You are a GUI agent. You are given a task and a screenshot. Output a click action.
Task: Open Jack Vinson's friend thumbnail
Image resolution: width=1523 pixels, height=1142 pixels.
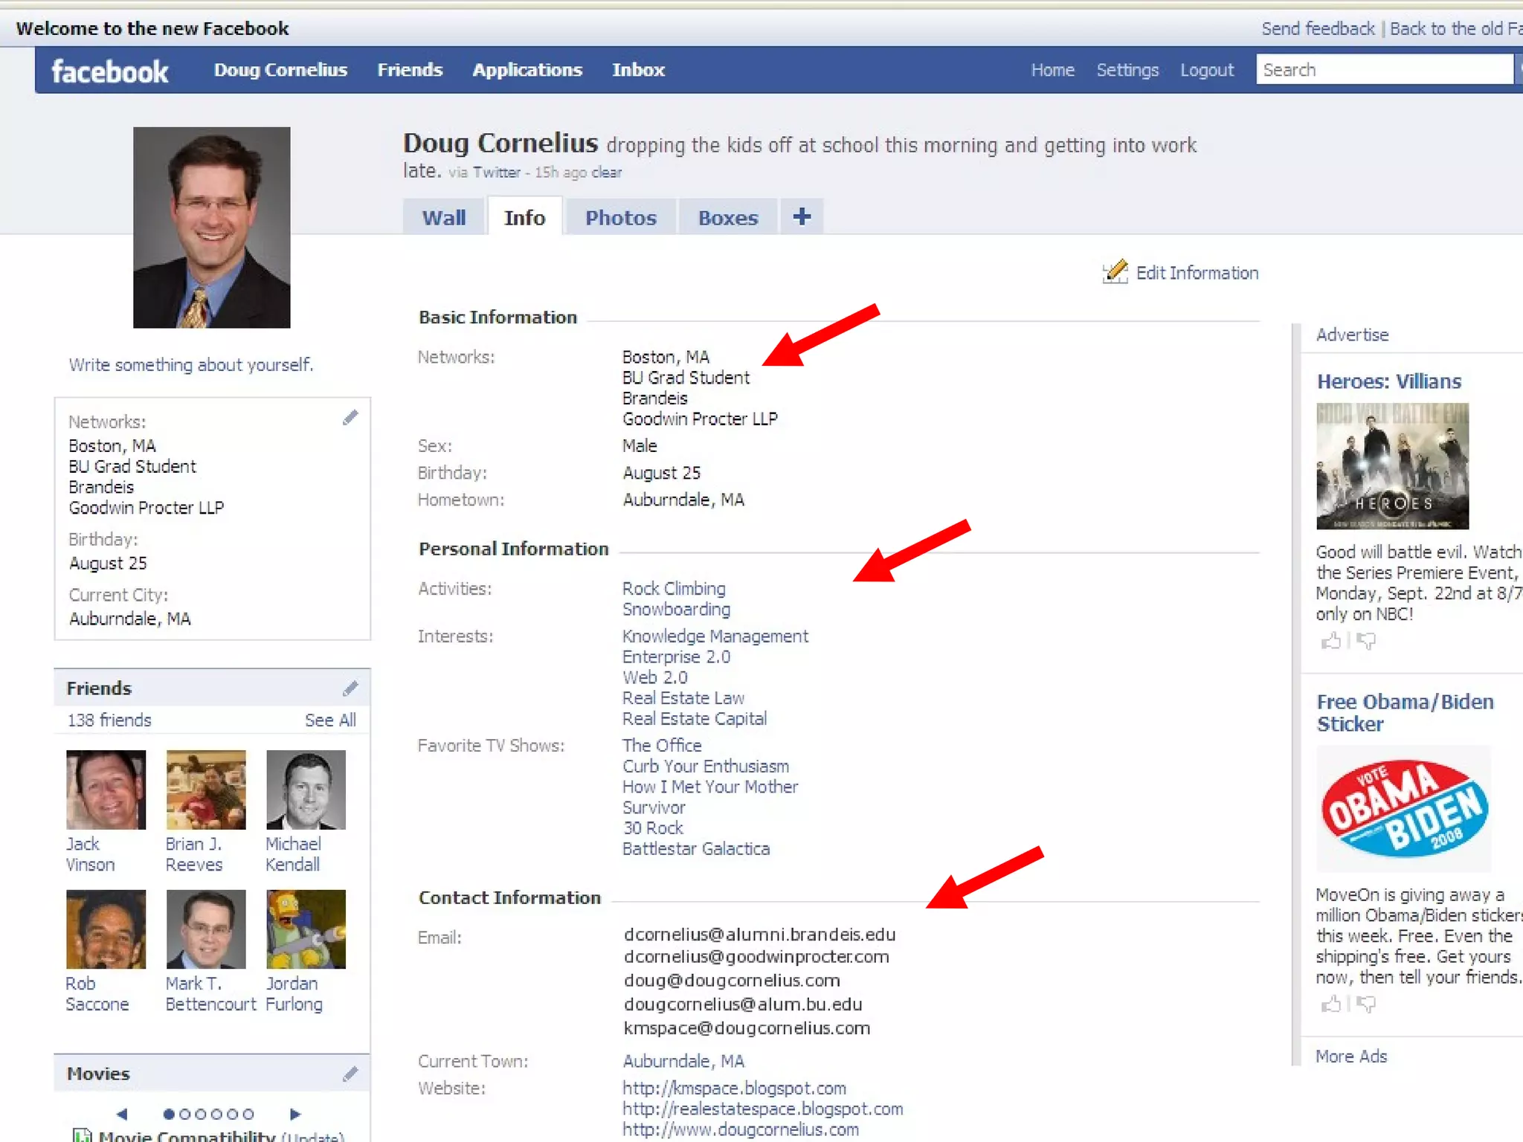106,790
